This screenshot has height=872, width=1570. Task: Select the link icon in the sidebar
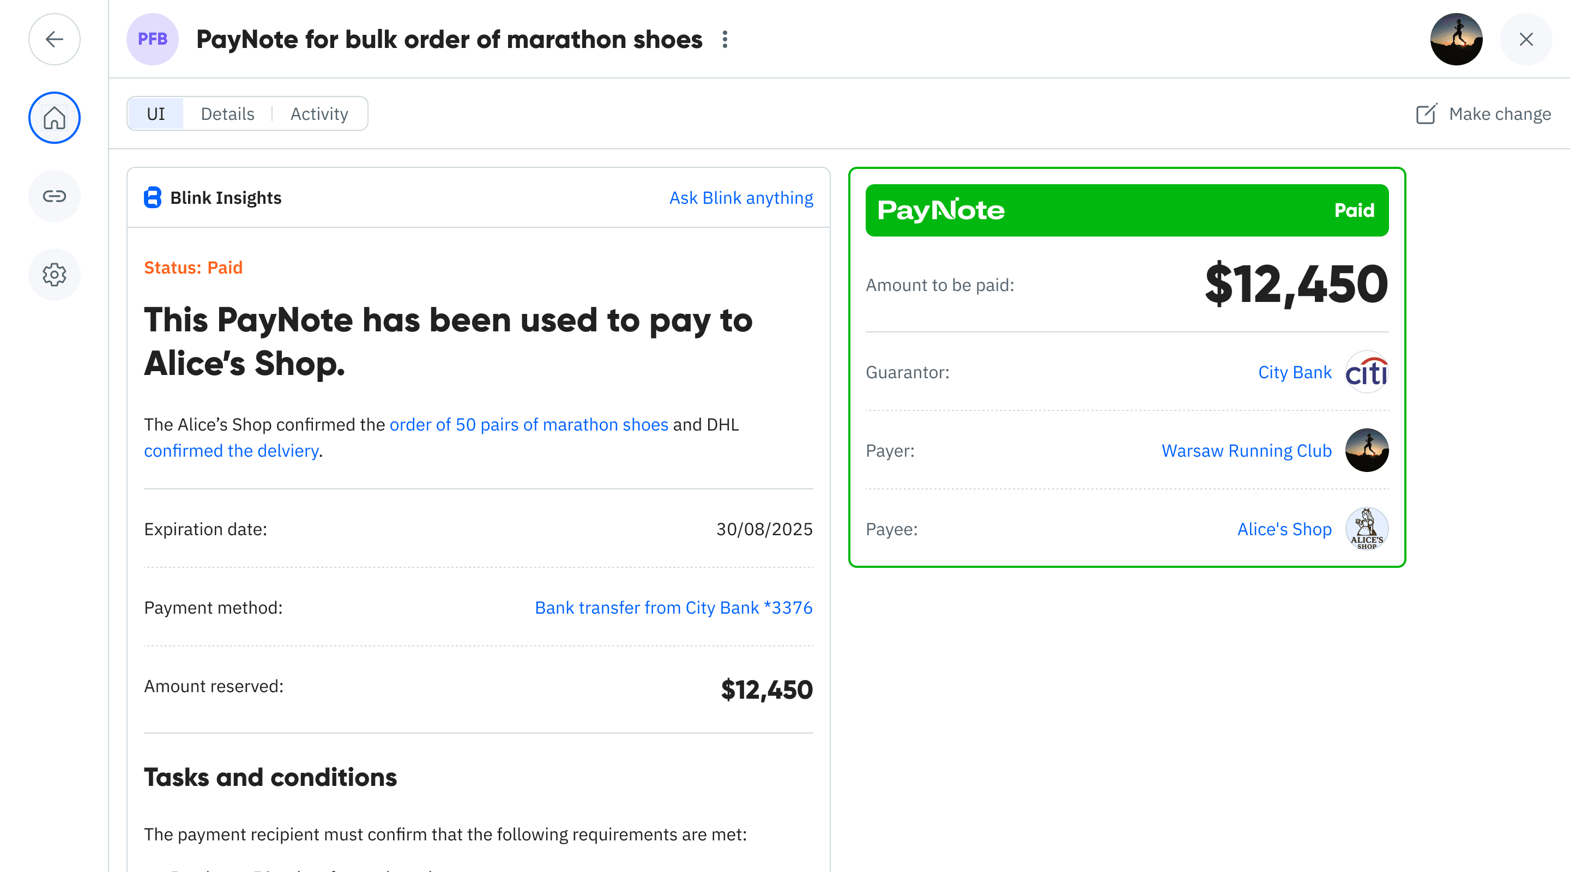(x=55, y=196)
